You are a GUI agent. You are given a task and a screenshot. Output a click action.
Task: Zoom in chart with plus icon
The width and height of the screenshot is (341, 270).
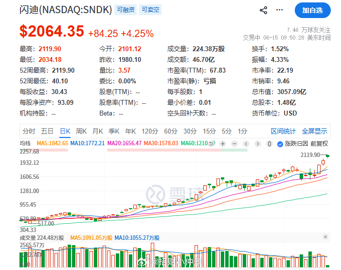click(222, 144)
